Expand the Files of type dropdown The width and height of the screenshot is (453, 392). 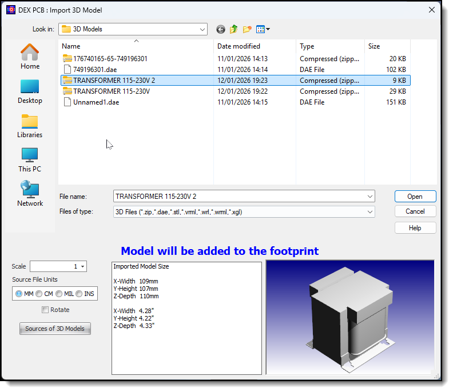pyautogui.click(x=370, y=212)
